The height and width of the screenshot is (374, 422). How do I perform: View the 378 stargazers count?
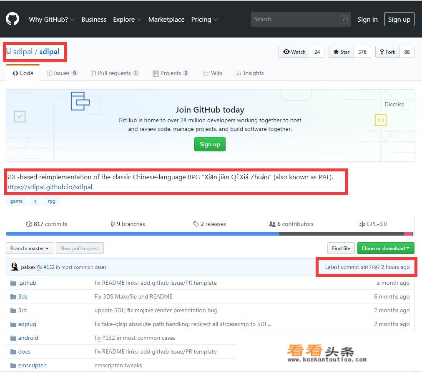362,52
